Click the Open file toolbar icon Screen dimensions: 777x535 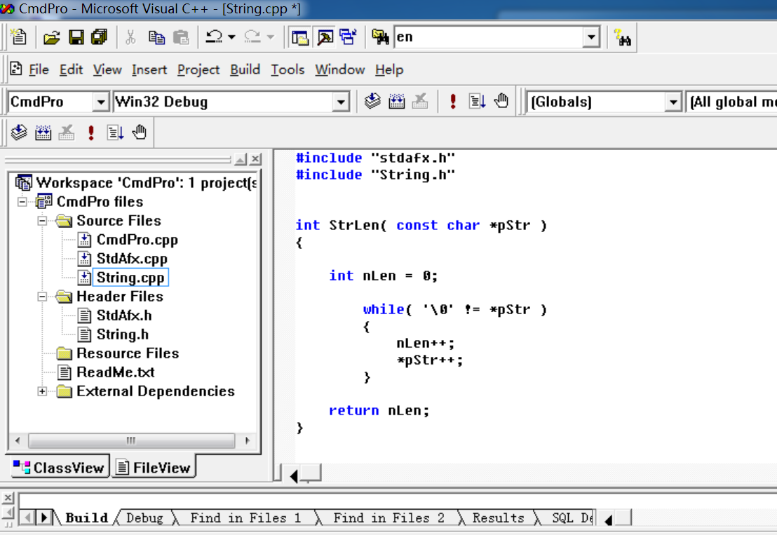tap(51, 37)
